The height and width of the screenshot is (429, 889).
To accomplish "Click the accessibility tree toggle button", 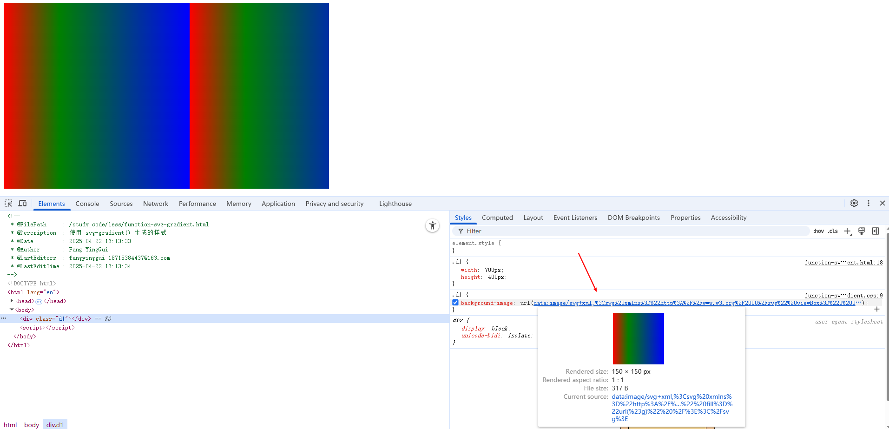I will [x=432, y=225].
